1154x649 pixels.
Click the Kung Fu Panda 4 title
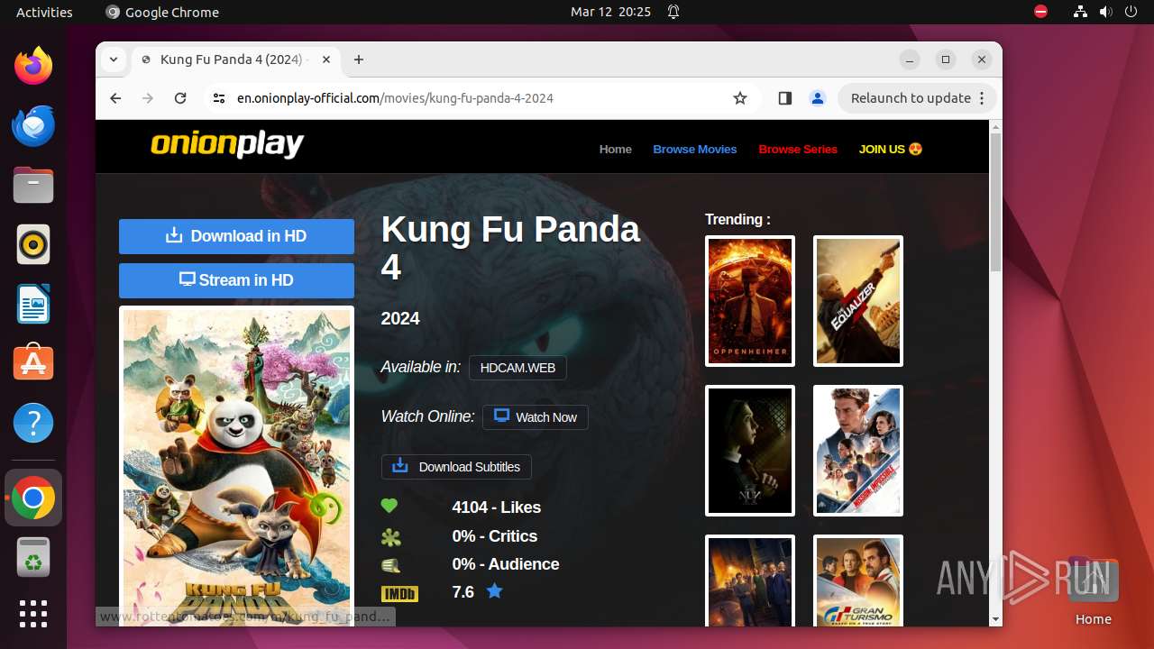point(511,248)
